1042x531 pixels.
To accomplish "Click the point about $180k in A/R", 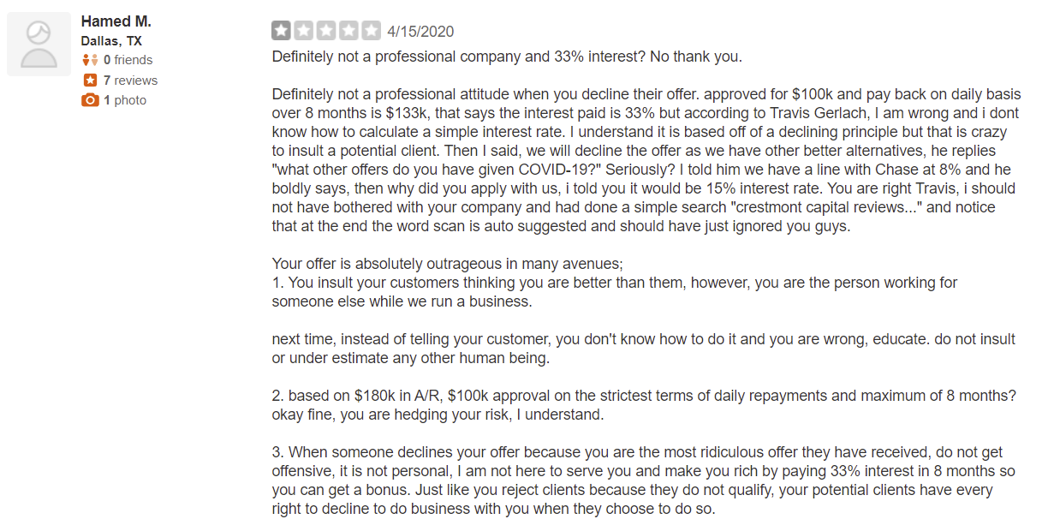I will (644, 405).
